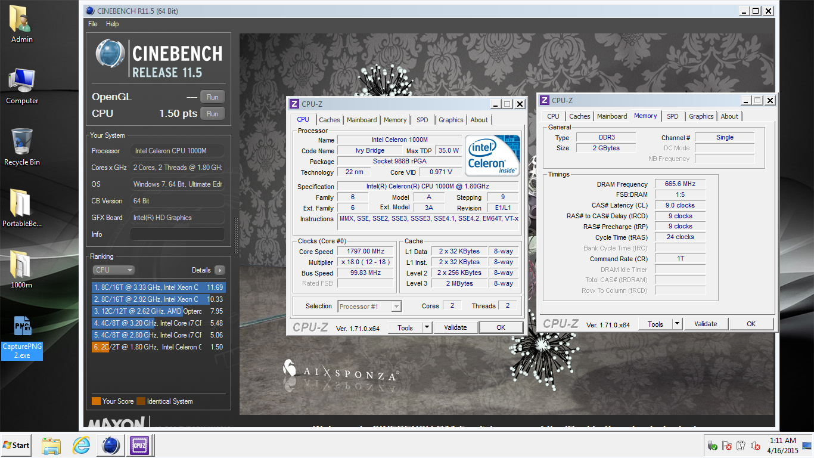Switch to About tab in CPU-Z Memory window
This screenshot has height=458, width=814.
729,116
